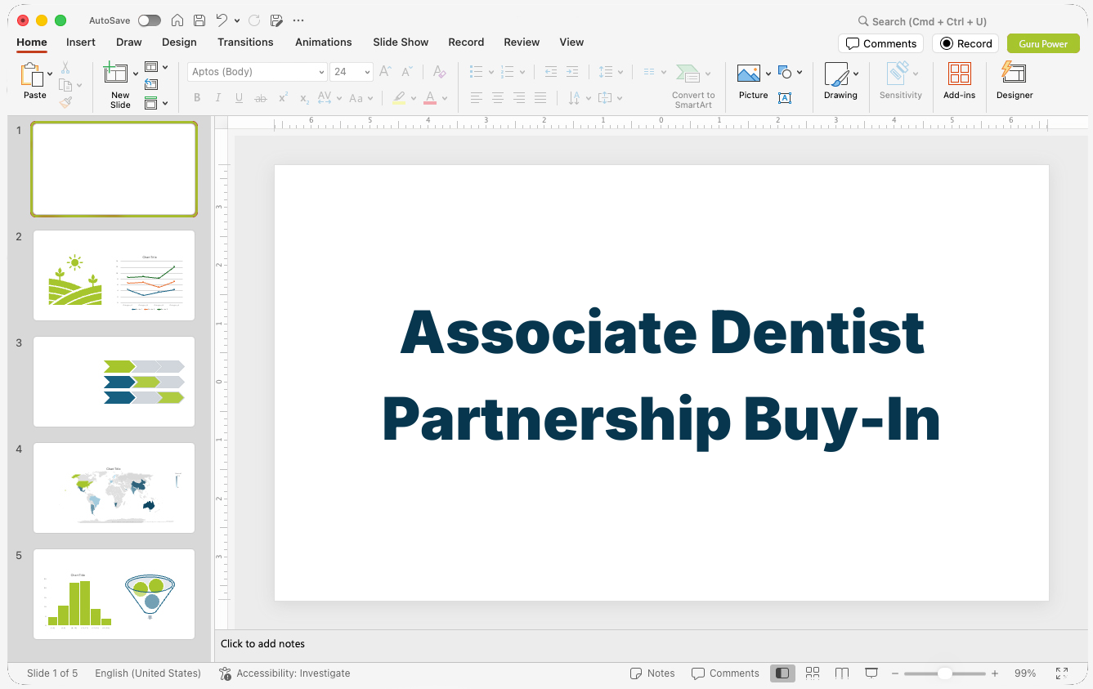Screen dimensions: 1093x689
Task: Open the Paste clipboard icon
Action: pos(32,75)
